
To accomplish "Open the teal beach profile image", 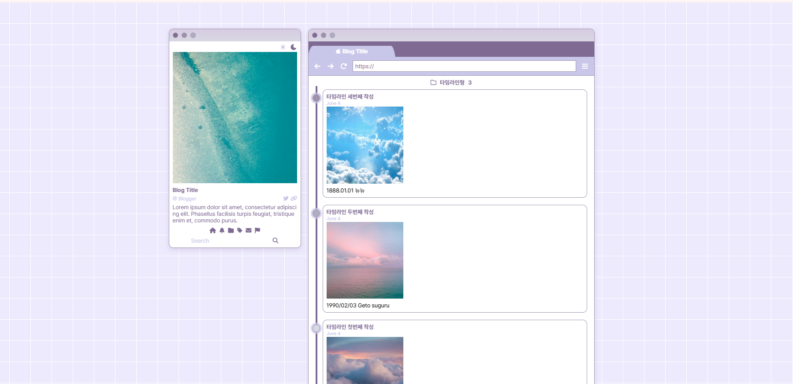I will [x=235, y=118].
